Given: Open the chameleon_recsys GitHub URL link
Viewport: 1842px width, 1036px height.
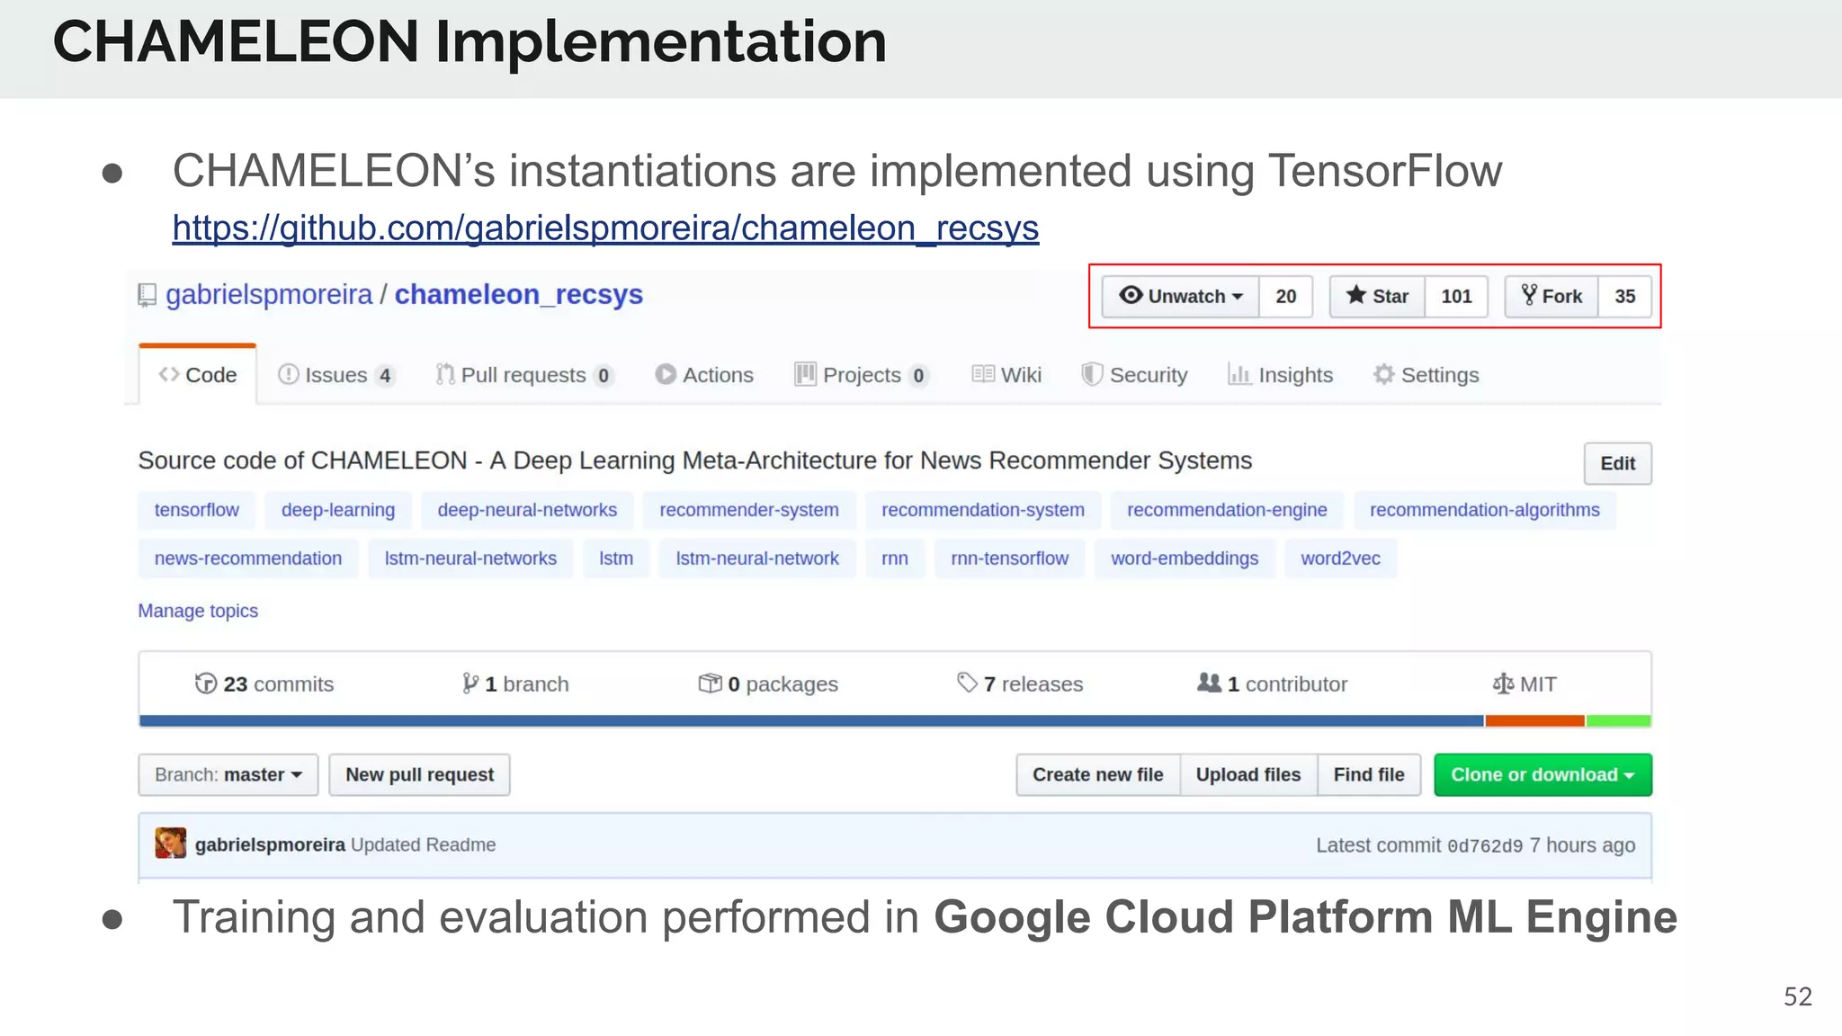Looking at the screenshot, I should (x=605, y=228).
